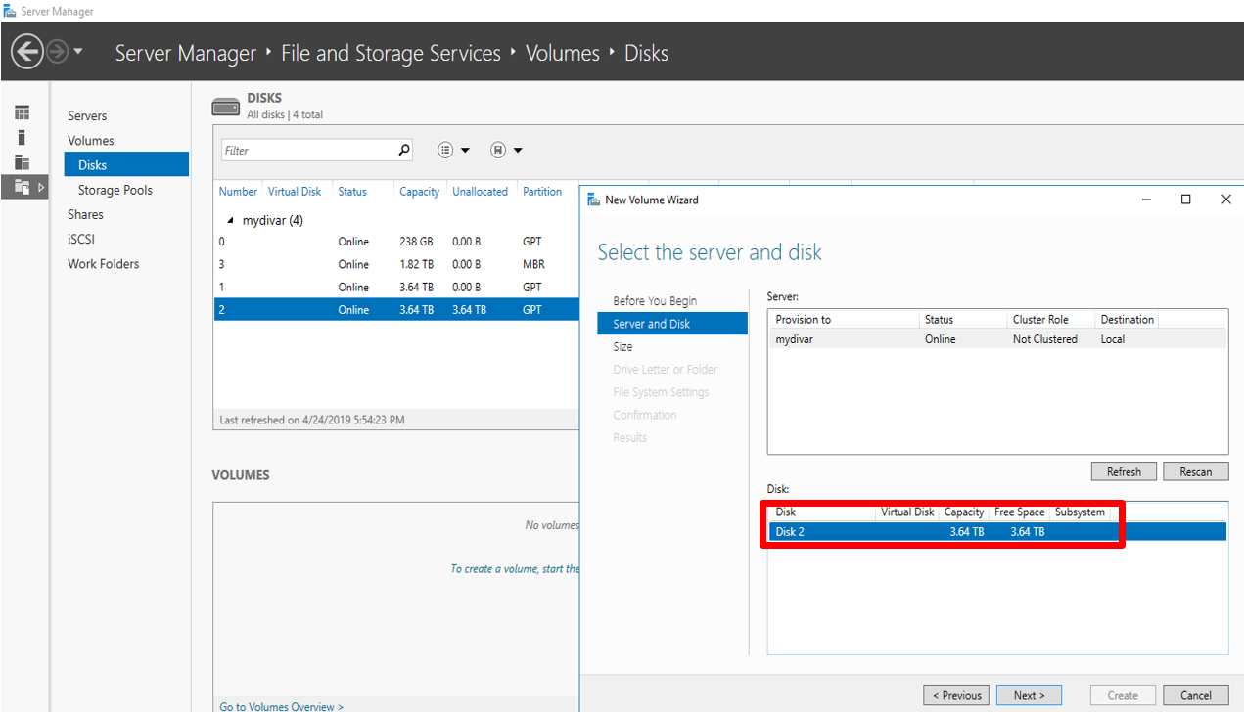Open the saved queries dropdown

(x=507, y=151)
